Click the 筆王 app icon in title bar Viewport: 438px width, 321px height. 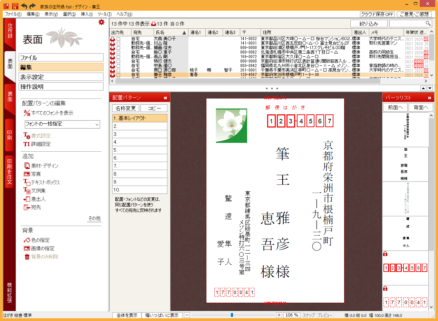tap(6, 6)
